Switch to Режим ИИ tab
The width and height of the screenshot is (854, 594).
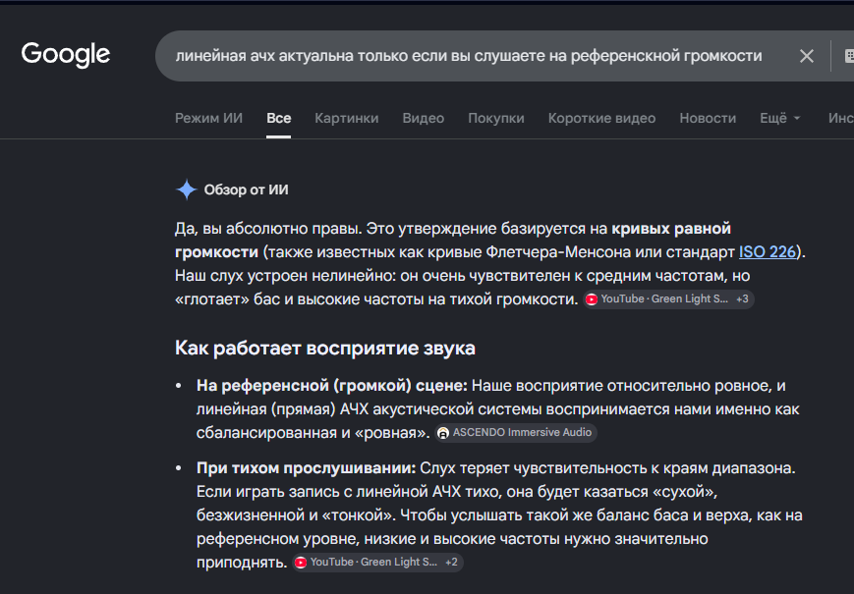(x=208, y=118)
